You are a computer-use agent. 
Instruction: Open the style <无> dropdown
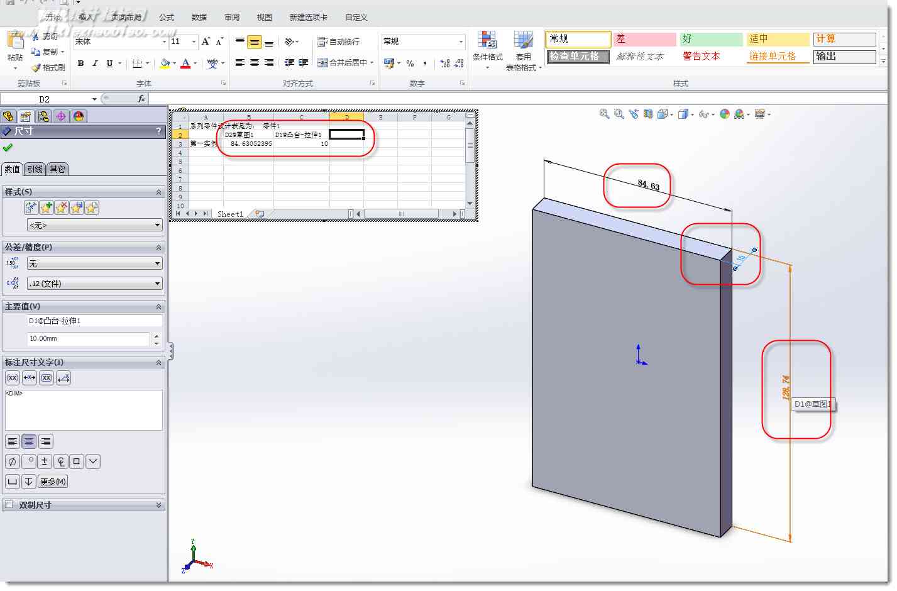pyautogui.click(x=95, y=225)
